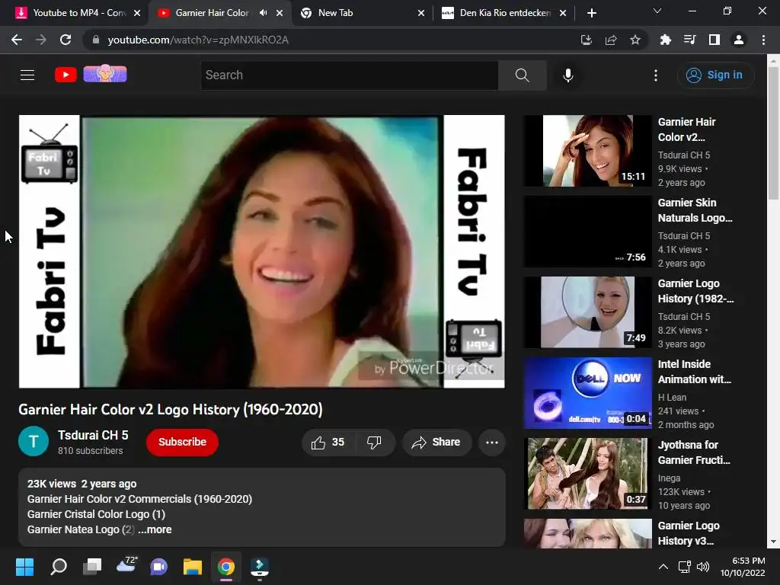Show hidden system tray icons chevron
Screen dimensions: 780x585
click(663, 567)
